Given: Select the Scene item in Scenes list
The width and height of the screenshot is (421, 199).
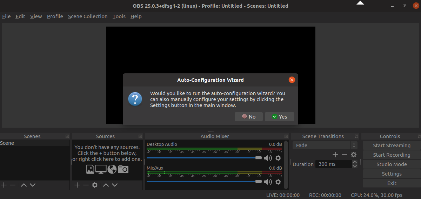Looking at the screenshot, I should 35,143.
